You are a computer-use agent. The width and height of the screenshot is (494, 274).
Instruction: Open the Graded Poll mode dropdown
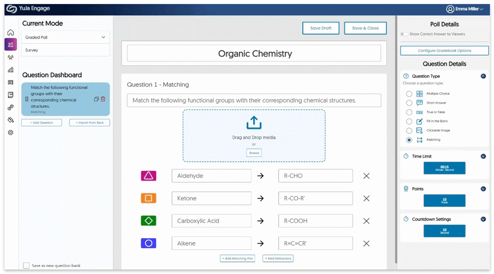tap(66, 37)
